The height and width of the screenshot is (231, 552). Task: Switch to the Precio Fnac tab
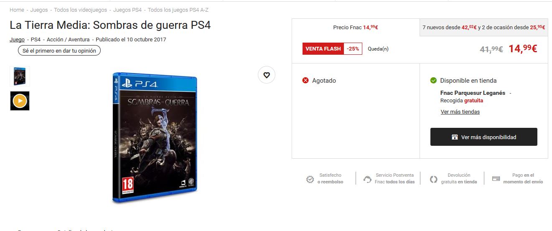pos(356,27)
